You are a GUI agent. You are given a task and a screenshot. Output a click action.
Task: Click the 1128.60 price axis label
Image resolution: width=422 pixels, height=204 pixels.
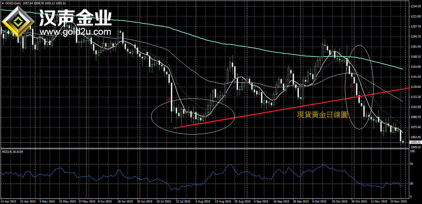(x=416, y=87)
